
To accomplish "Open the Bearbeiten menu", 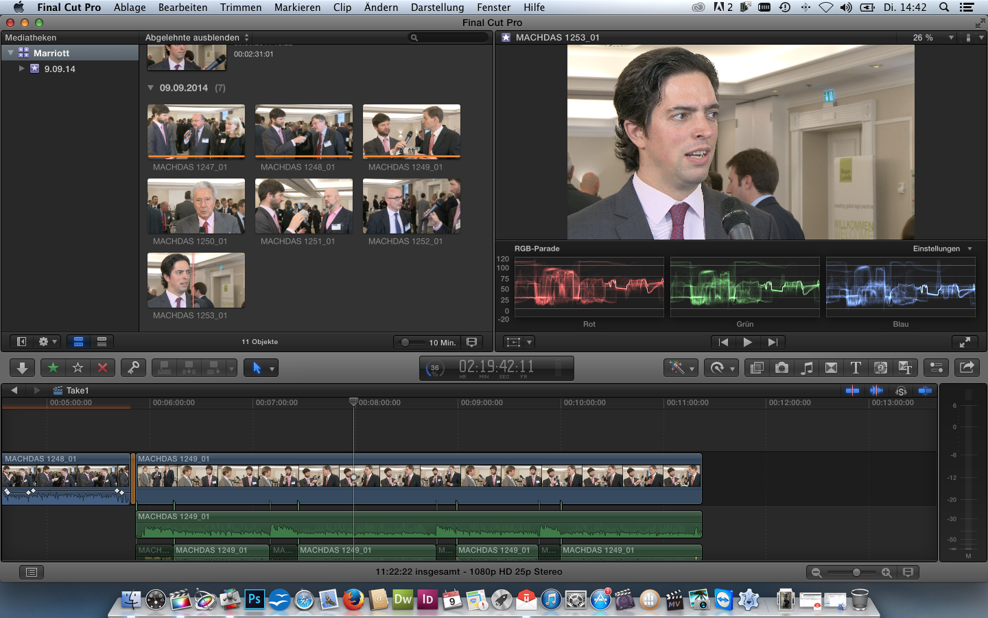I will 183,8.
